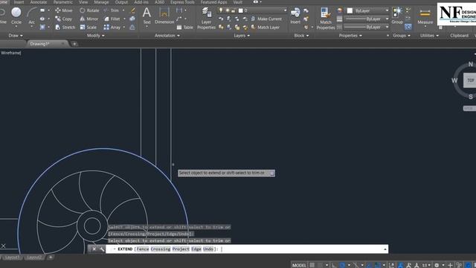This screenshot has height=268, width=476.
Task: Click the Erase pencil icon in Modify
Action: (132, 10)
